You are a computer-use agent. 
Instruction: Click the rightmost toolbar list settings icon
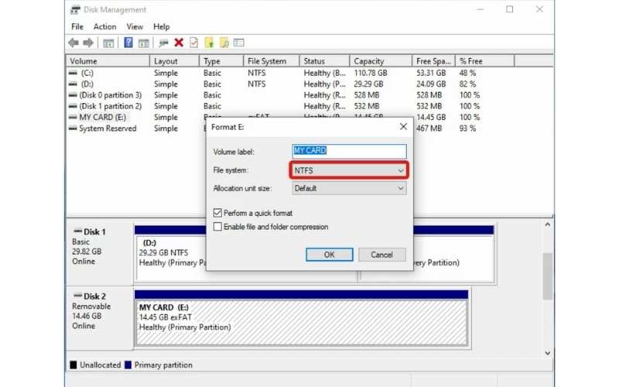239,43
